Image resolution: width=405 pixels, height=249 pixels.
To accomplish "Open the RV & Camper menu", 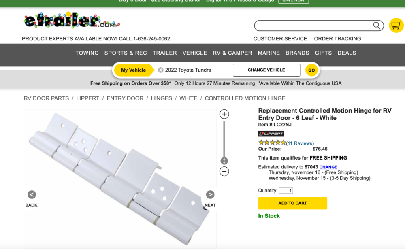I will pos(232,53).
